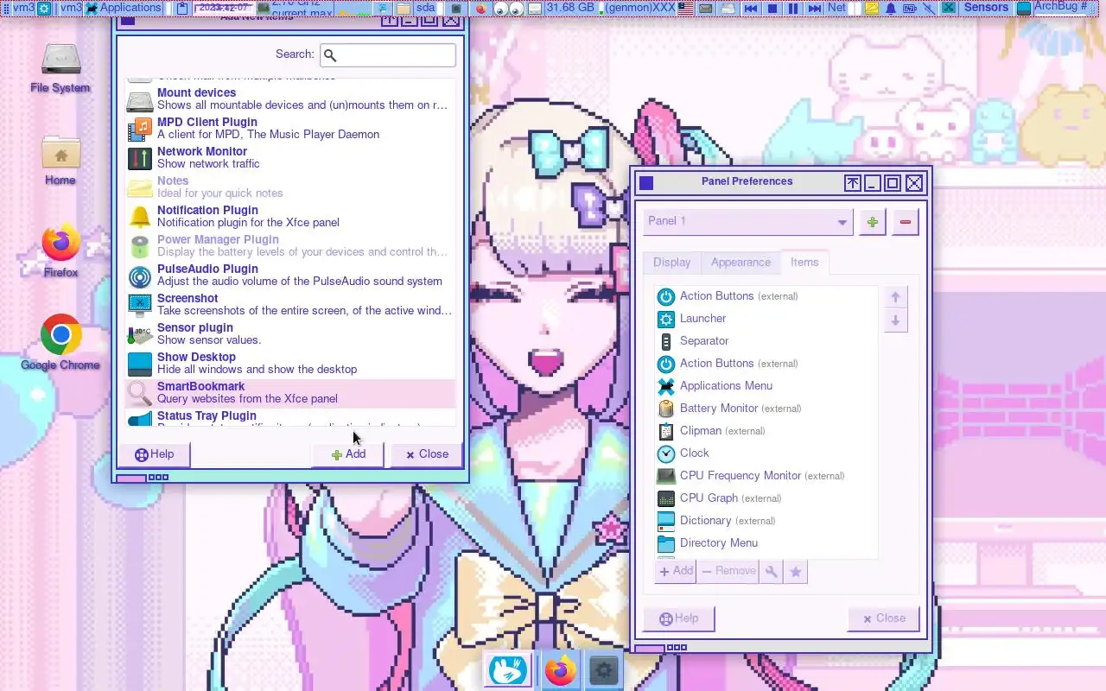This screenshot has width=1106, height=691.
Task: Click the battery icon in the top panel
Action: (x=910, y=8)
